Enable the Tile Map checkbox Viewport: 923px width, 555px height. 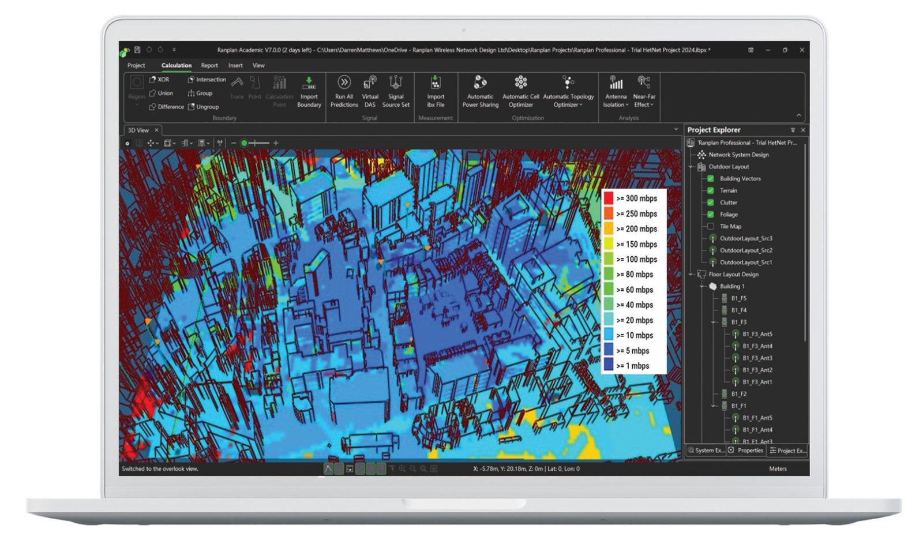click(x=711, y=227)
